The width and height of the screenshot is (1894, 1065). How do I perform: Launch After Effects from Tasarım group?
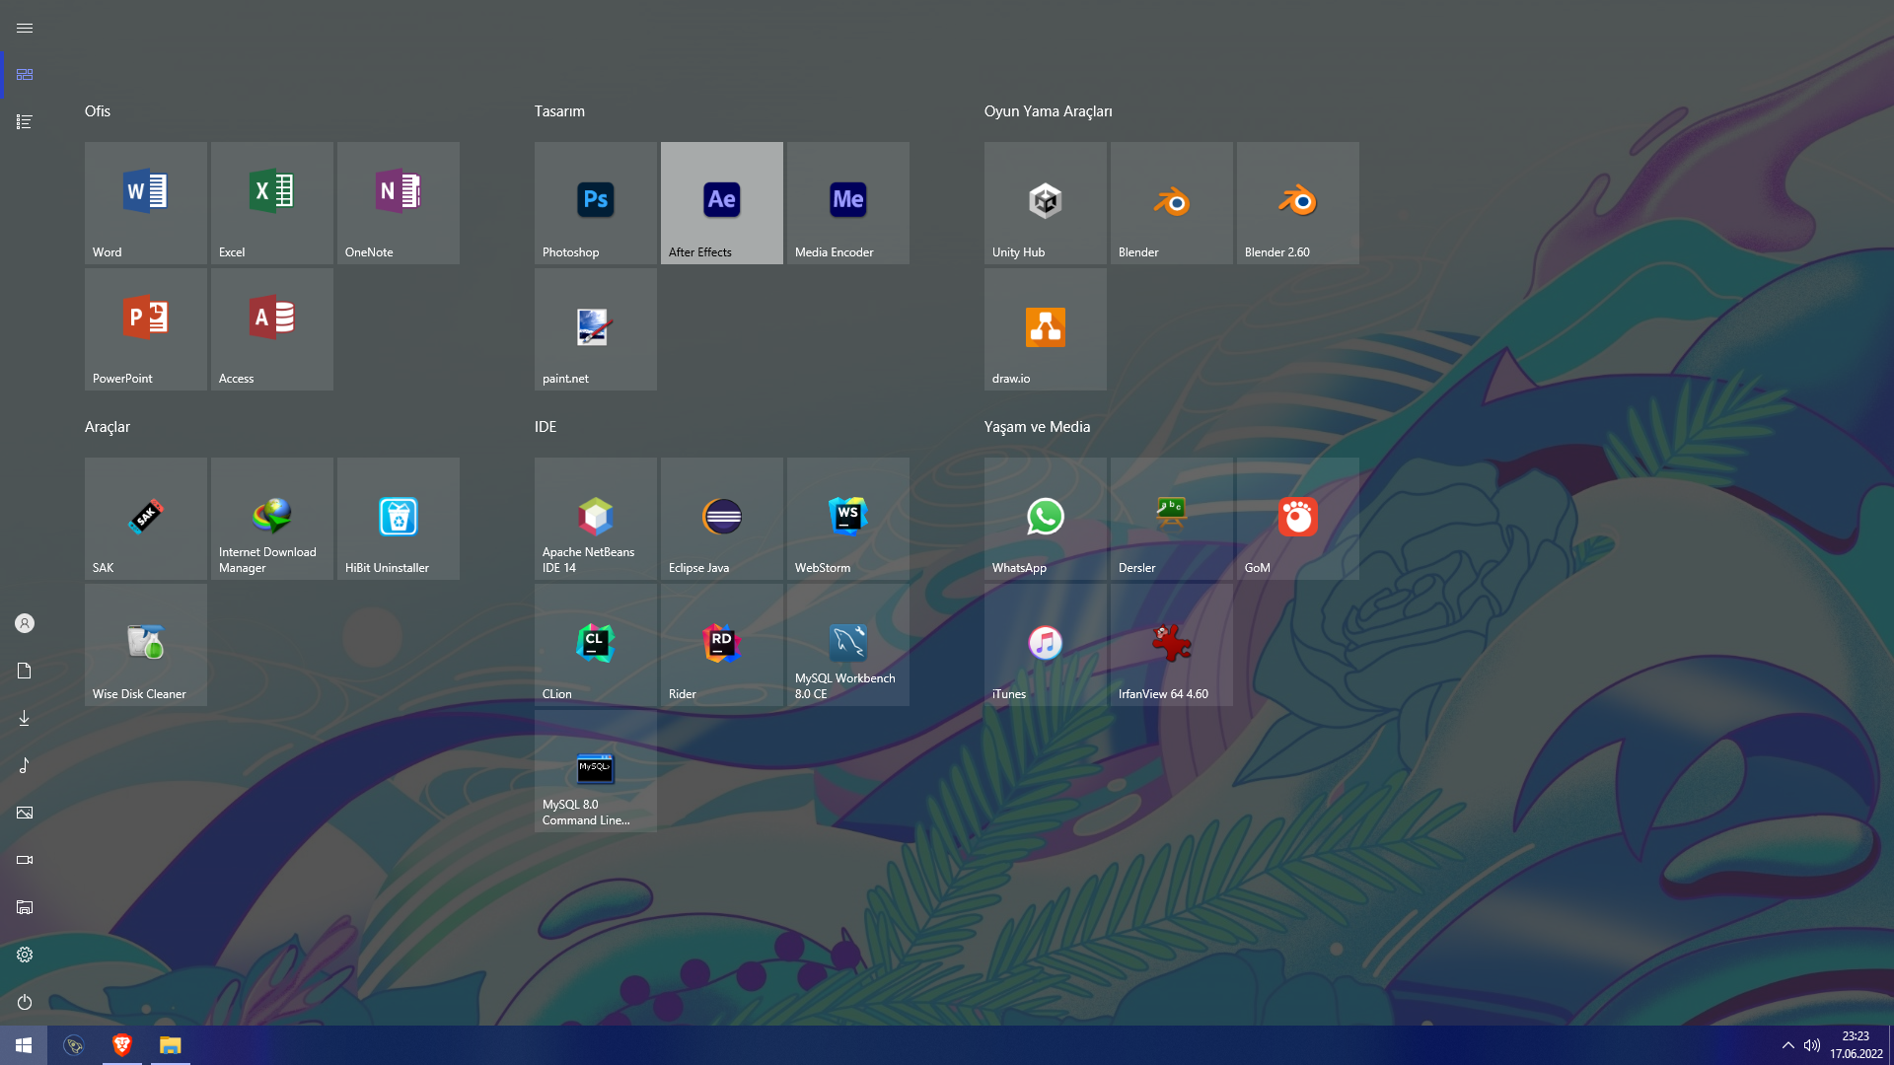721,202
